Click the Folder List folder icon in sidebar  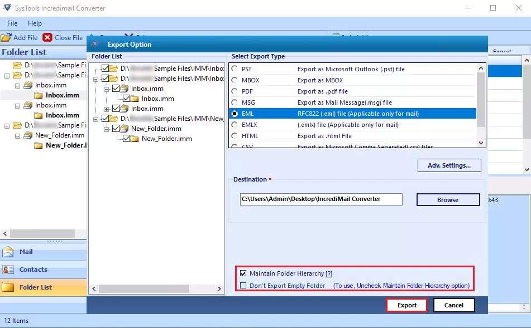click(x=8, y=287)
